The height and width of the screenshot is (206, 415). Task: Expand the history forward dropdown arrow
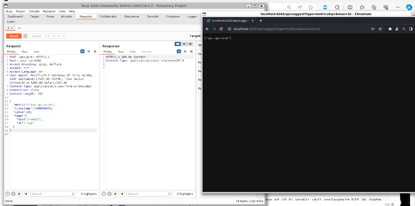63,36
